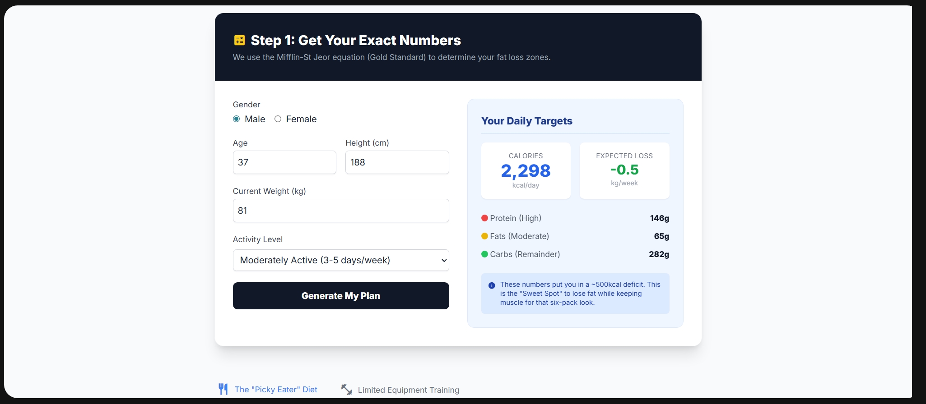Focus the Age input field

(x=284, y=162)
